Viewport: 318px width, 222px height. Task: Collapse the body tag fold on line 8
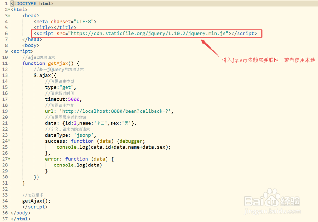[x=9, y=45]
